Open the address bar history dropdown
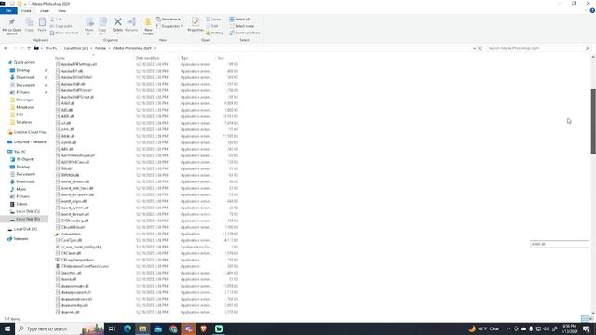596x335 pixels. point(474,48)
